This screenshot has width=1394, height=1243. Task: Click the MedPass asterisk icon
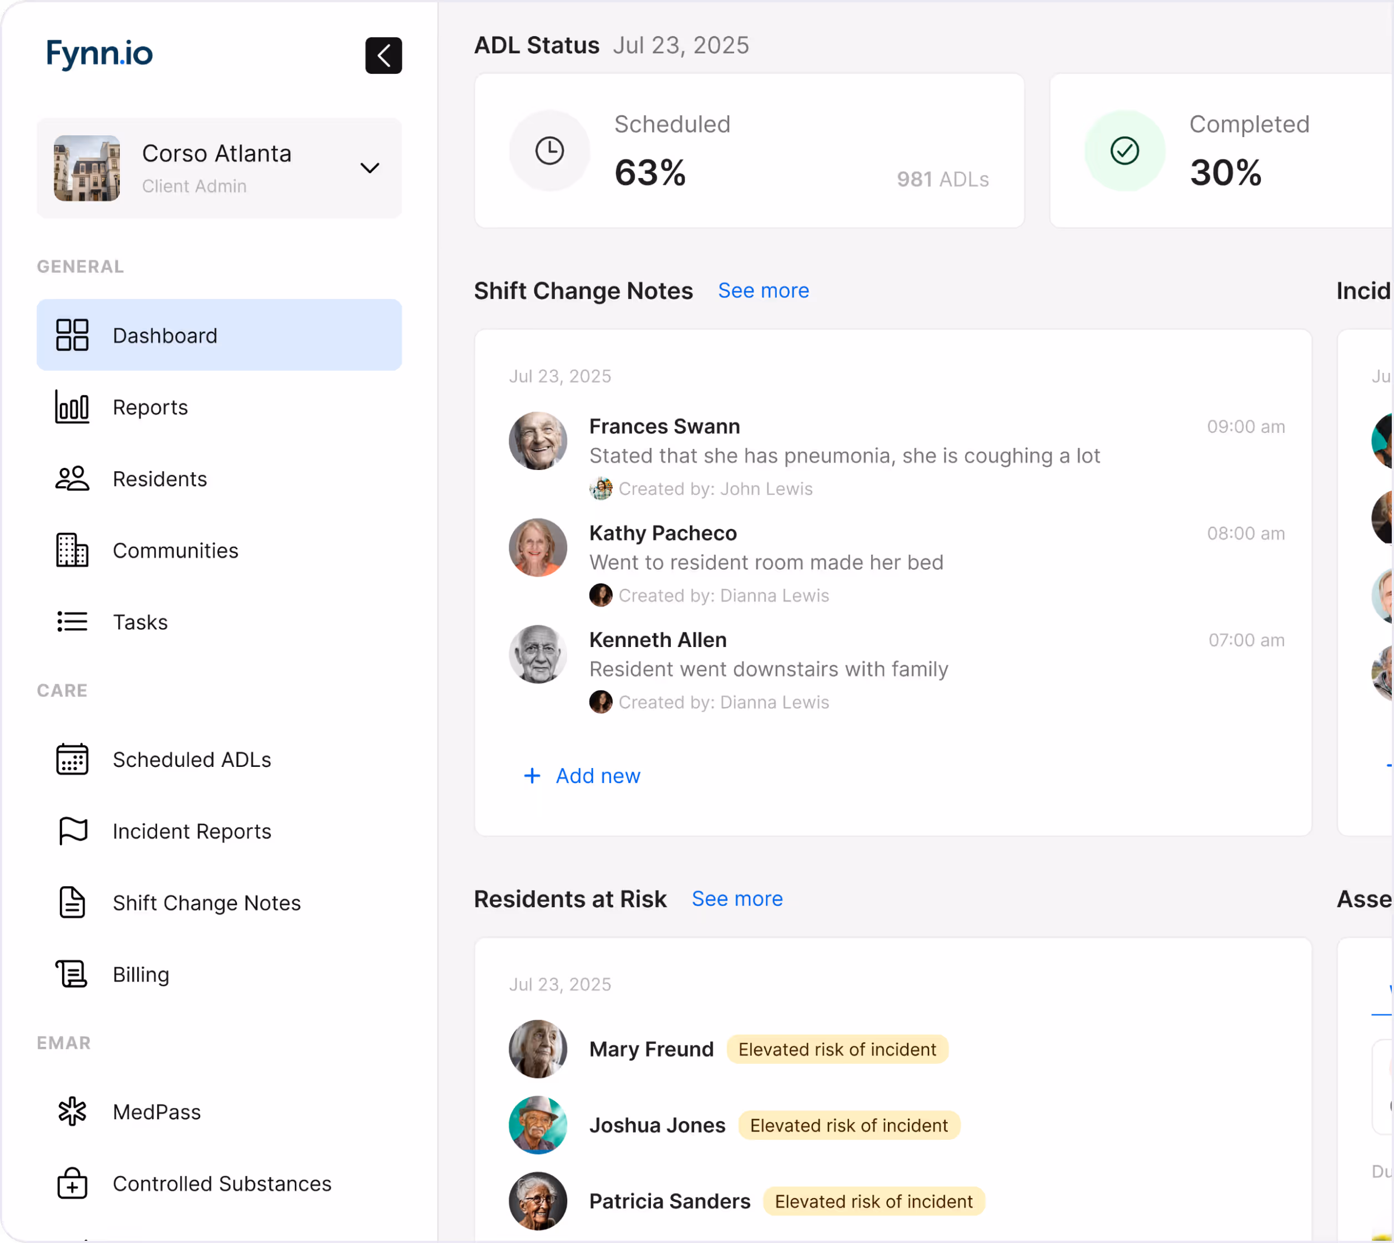72,1112
